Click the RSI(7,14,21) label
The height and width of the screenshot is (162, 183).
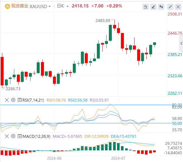click(33, 100)
